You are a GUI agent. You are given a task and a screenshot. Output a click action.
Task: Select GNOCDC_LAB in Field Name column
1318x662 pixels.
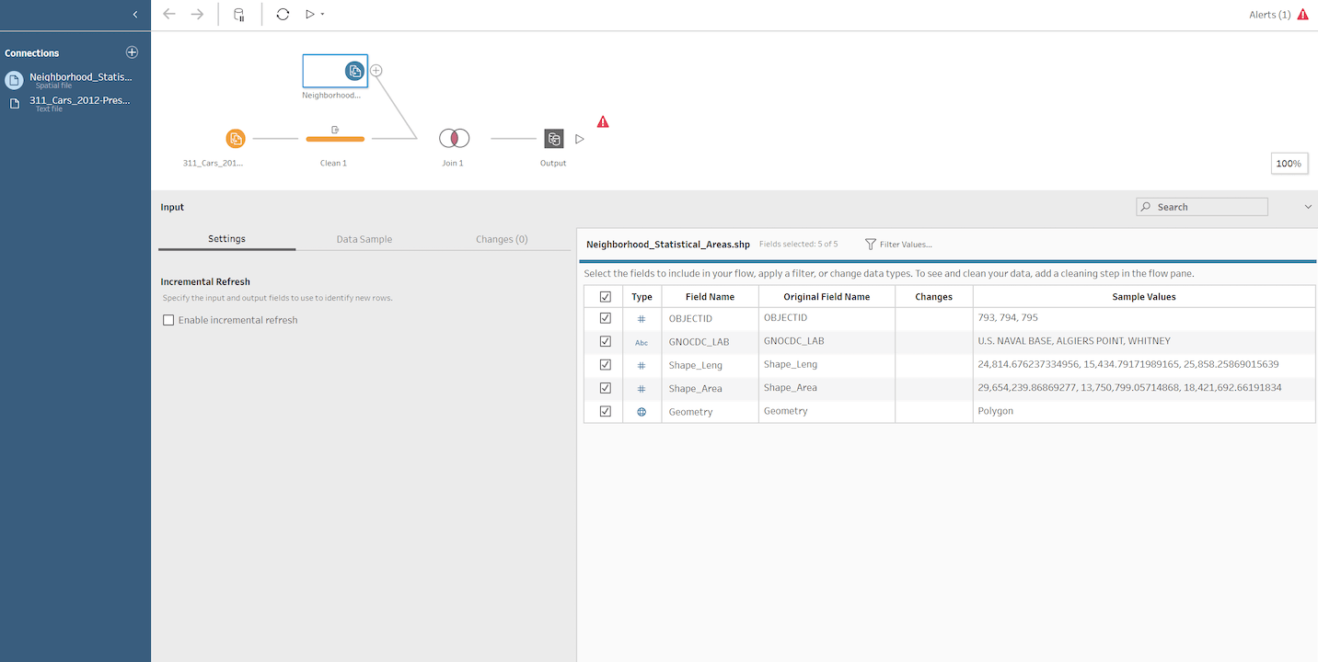pos(699,342)
